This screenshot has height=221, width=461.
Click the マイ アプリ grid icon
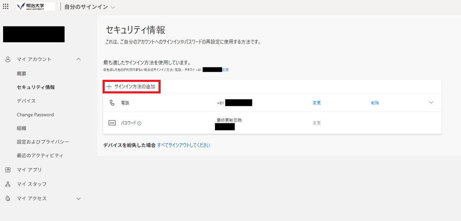pos(8,170)
